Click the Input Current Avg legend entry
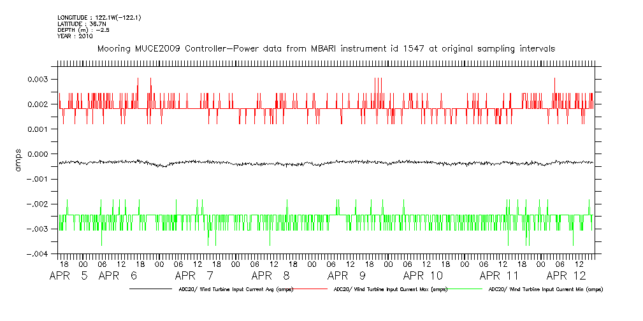643x321 pixels. (236, 289)
